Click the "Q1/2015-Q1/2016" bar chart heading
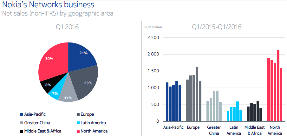 (x=217, y=27)
